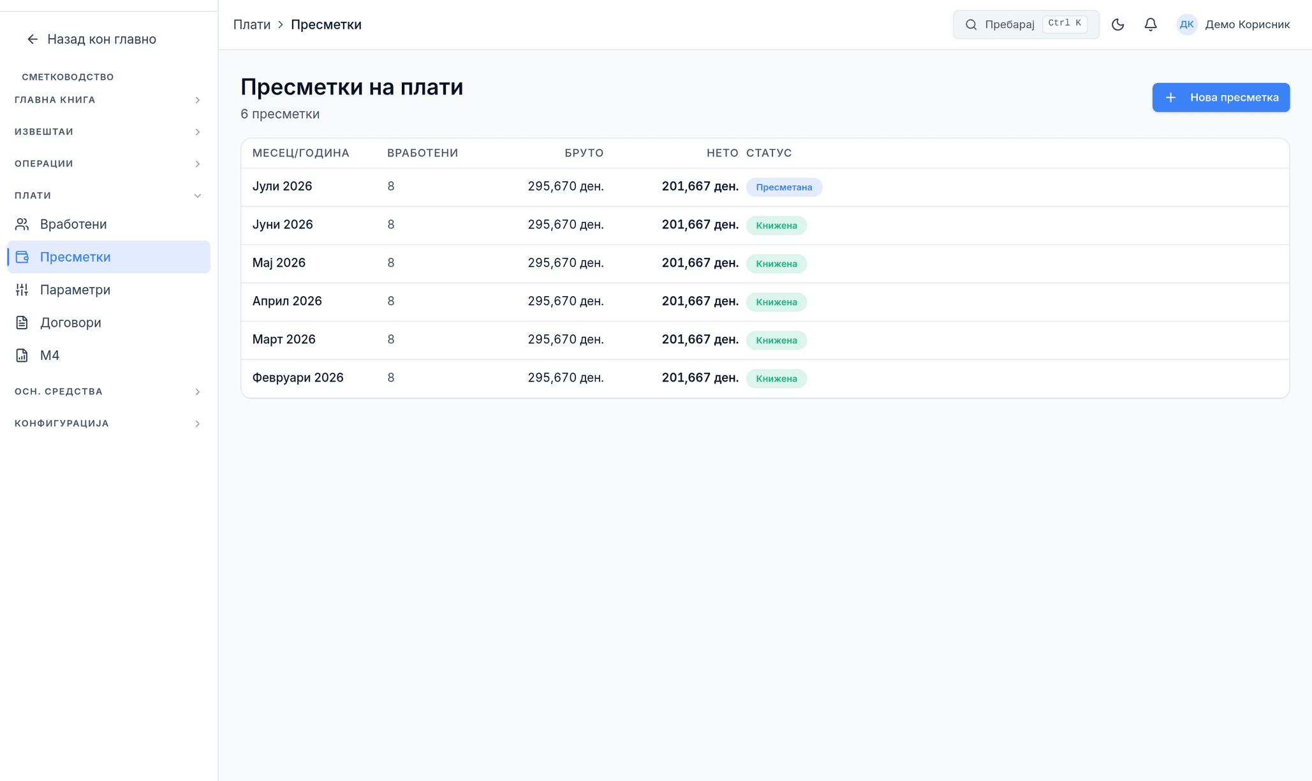This screenshot has width=1312, height=781.
Task: Expand the Главна книга section
Action: click(x=108, y=100)
